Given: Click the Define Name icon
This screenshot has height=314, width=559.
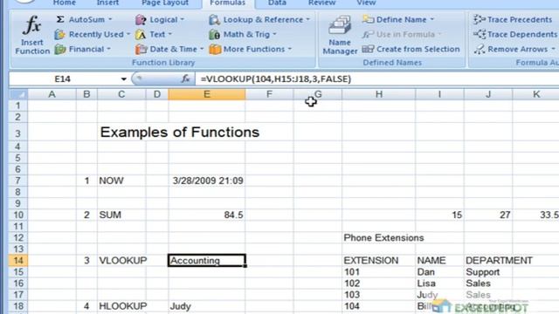Looking at the screenshot, I should point(368,19).
